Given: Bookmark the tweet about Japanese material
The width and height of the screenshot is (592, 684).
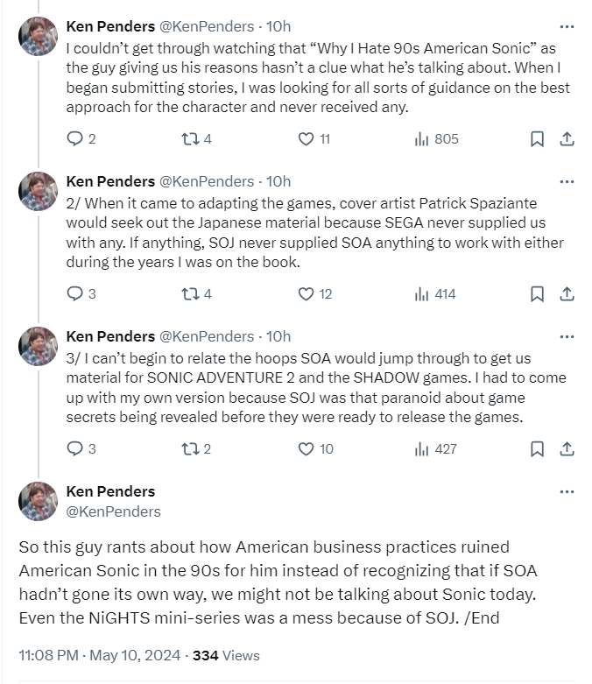Looking at the screenshot, I should point(538,293).
